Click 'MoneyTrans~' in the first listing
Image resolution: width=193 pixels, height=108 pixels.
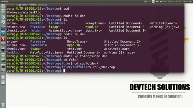96,23
